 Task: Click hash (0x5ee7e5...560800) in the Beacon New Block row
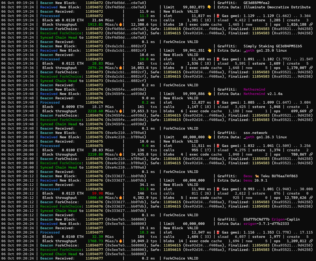pyautogui.click(x=126, y=219)
